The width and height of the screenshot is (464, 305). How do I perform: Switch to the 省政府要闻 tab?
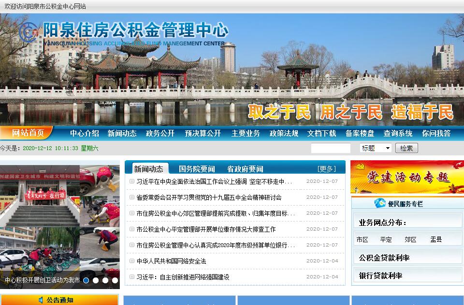[245, 169]
